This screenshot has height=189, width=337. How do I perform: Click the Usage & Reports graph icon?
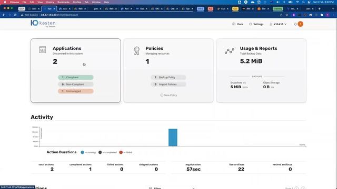coord(230,51)
